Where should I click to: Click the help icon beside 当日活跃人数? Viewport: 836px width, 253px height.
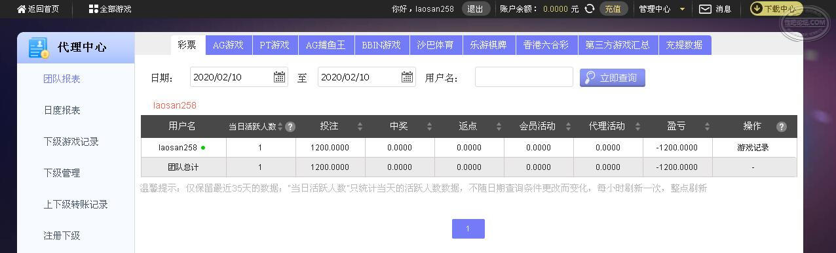290,127
